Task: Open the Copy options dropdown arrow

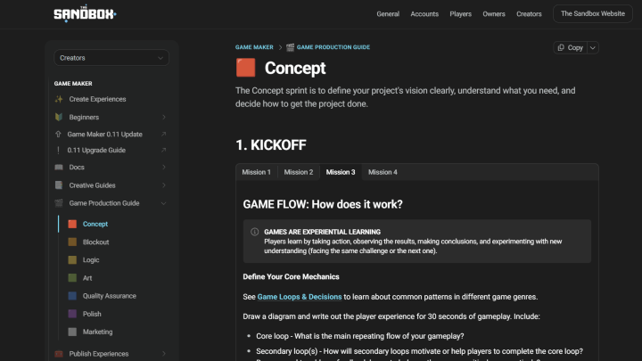Action: [593, 47]
